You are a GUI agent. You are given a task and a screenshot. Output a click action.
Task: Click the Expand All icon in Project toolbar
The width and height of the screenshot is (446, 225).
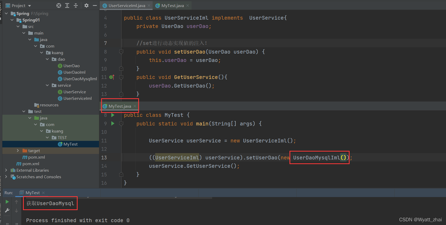(x=67, y=5)
